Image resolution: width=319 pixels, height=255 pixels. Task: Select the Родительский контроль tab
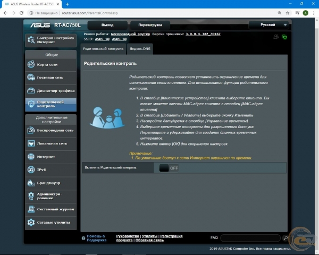[x=103, y=48]
